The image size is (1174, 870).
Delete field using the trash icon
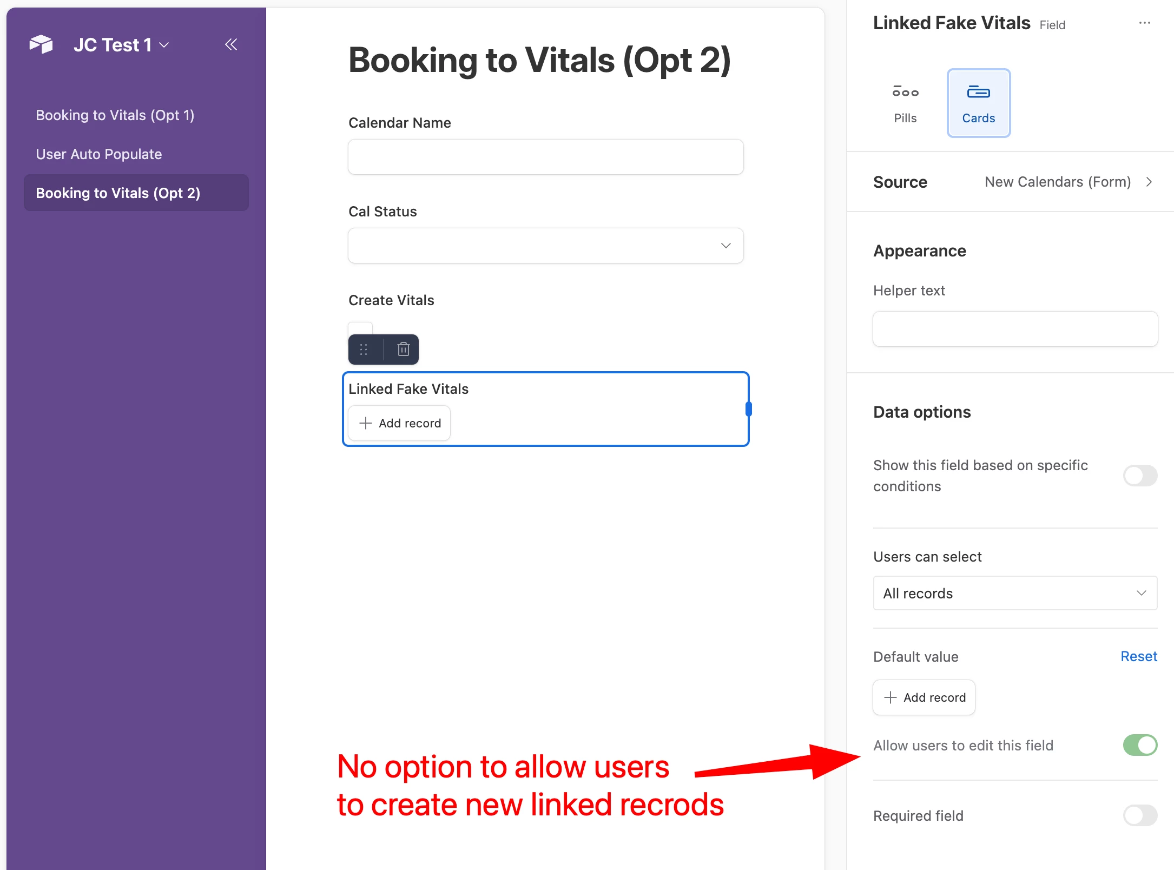pyautogui.click(x=403, y=350)
